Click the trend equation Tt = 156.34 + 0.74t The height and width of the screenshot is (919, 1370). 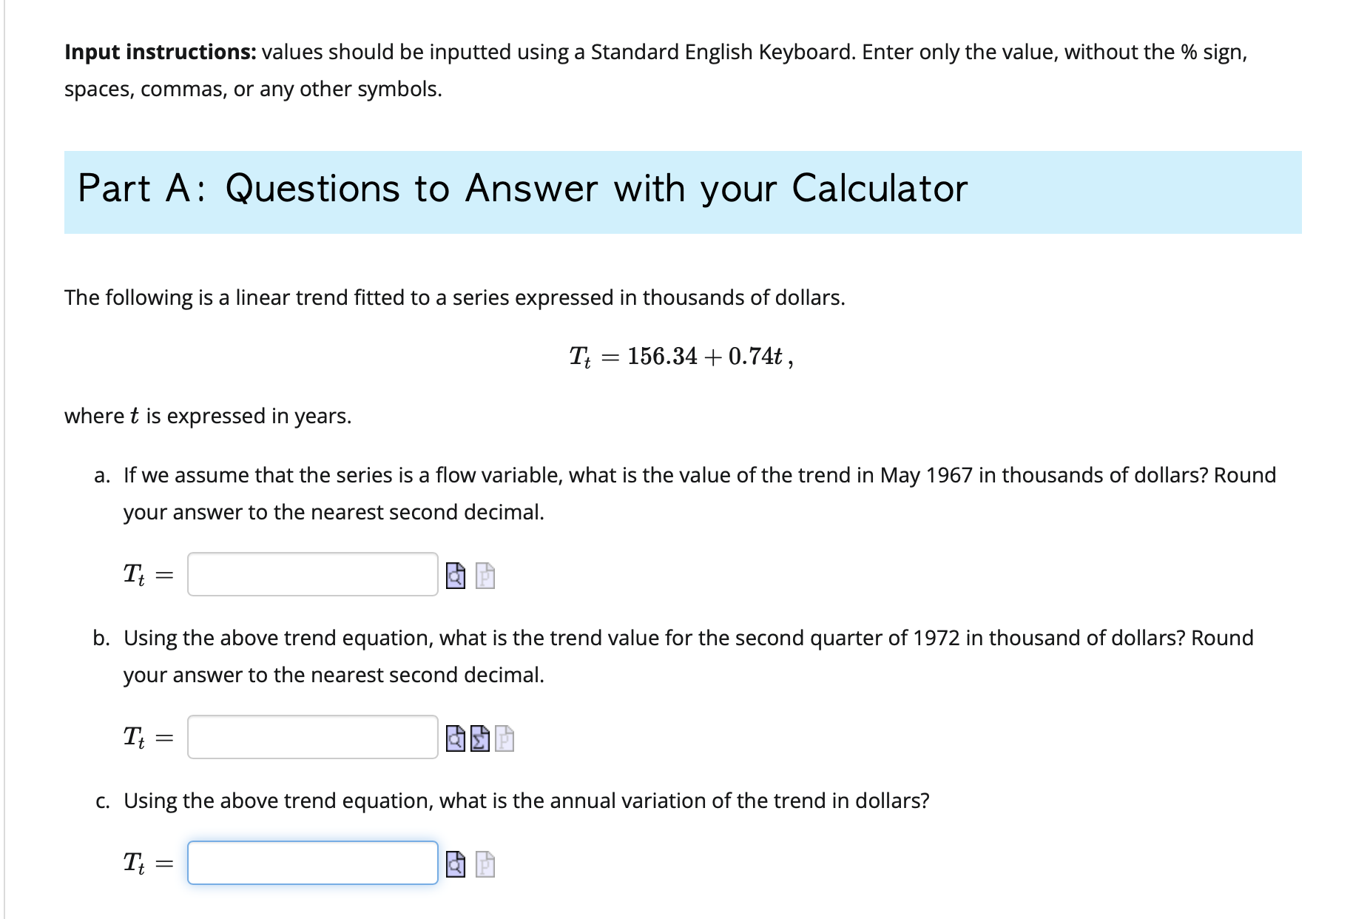[x=681, y=357]
